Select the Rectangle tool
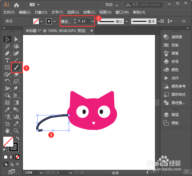192x176 pixels. 7,67
